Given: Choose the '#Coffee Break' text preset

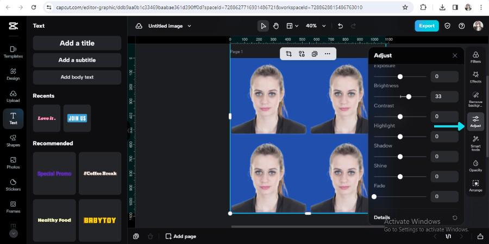Looking at the screenshot, I should coord(100,174).
